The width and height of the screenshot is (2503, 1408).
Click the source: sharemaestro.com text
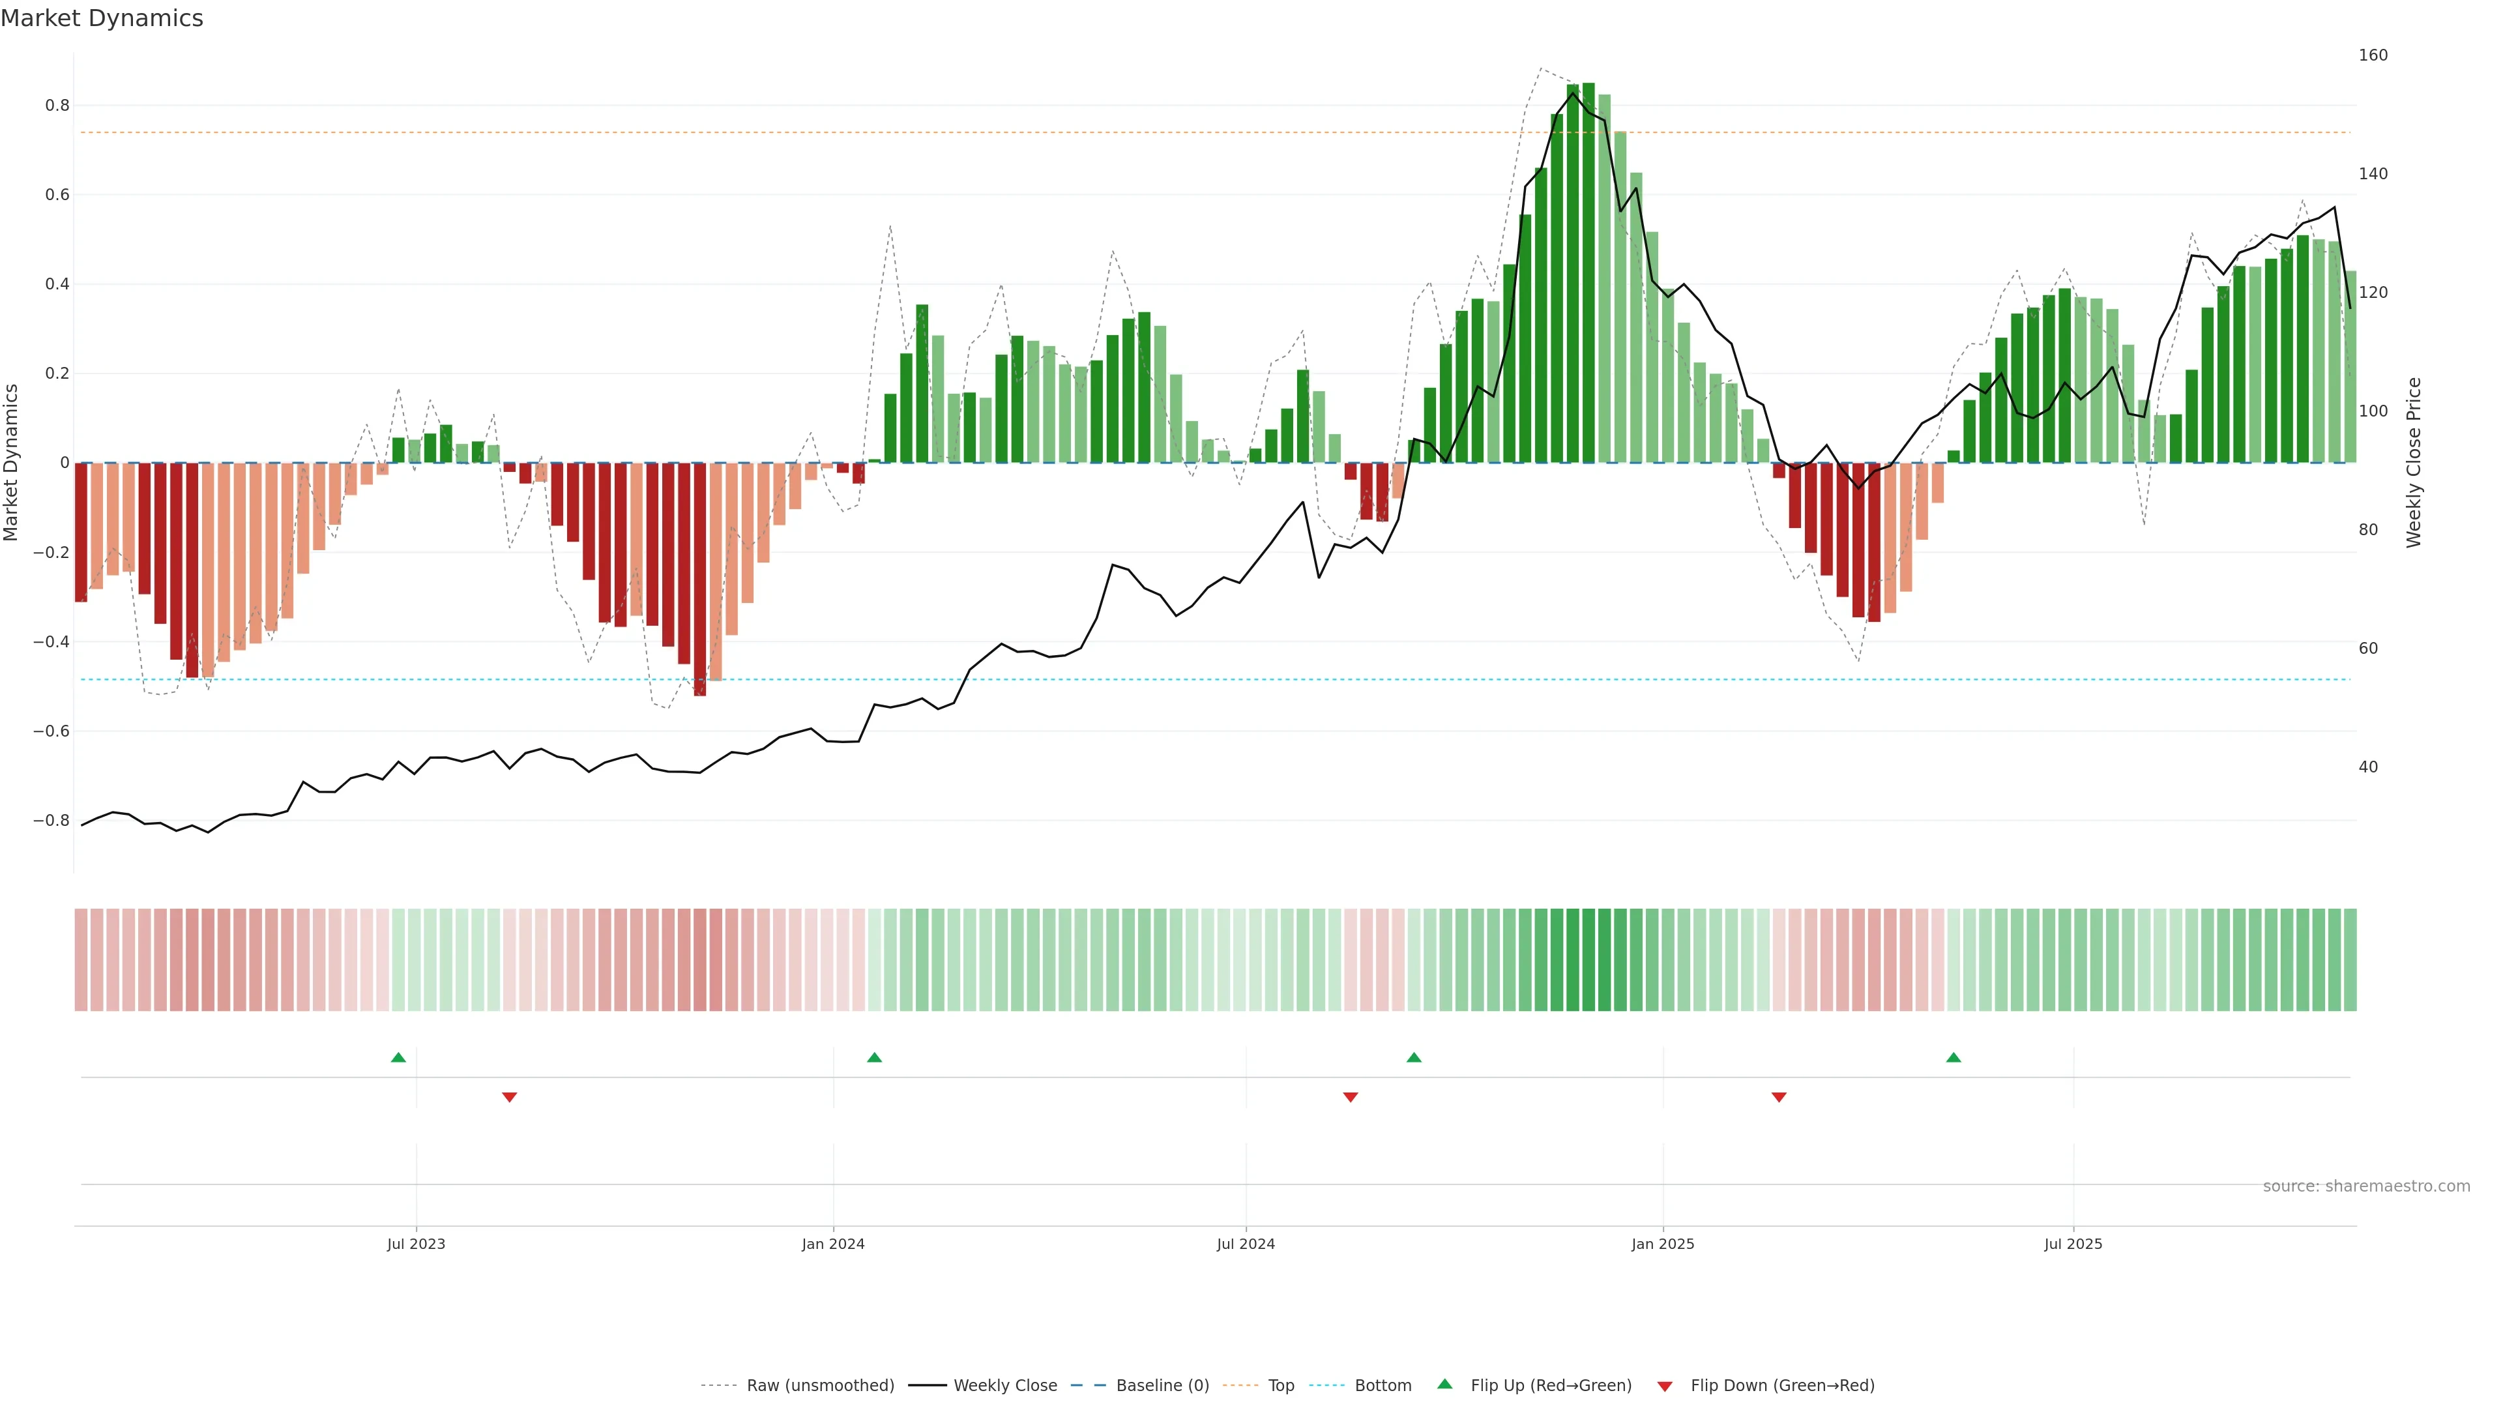(2366, 1186)
